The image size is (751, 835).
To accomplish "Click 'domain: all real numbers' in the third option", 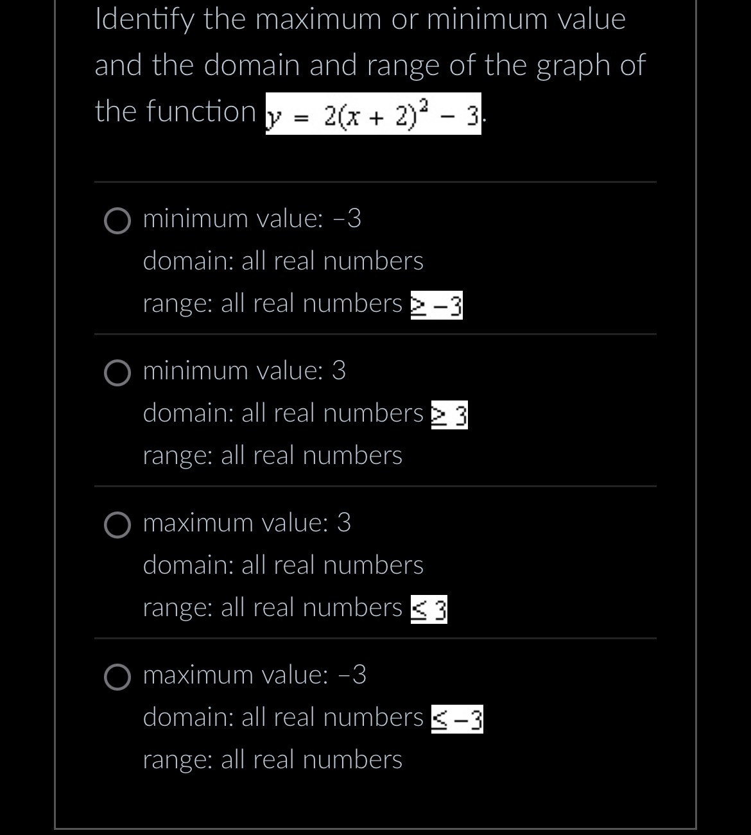I will tap(283, 565).
